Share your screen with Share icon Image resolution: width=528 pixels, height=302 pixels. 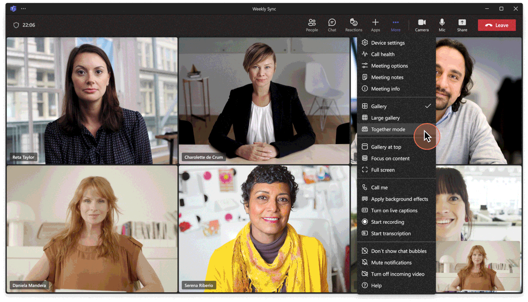462,25
